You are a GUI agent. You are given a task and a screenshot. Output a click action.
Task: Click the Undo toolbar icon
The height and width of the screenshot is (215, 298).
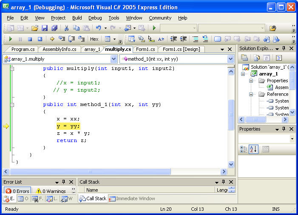98,28
